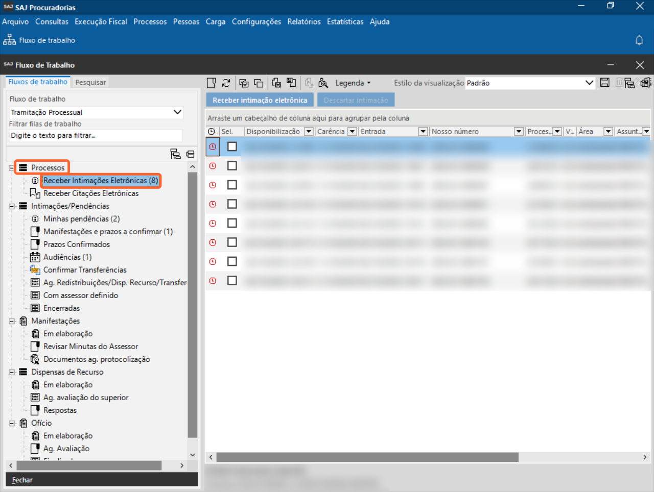Image resolution: width=654 pixels, height=492 pixels.
Task: Click the magnifier search icon beside Legenda
Action: (323, 83)
